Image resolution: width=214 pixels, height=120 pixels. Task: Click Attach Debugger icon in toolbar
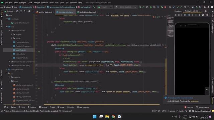point(162,7)
